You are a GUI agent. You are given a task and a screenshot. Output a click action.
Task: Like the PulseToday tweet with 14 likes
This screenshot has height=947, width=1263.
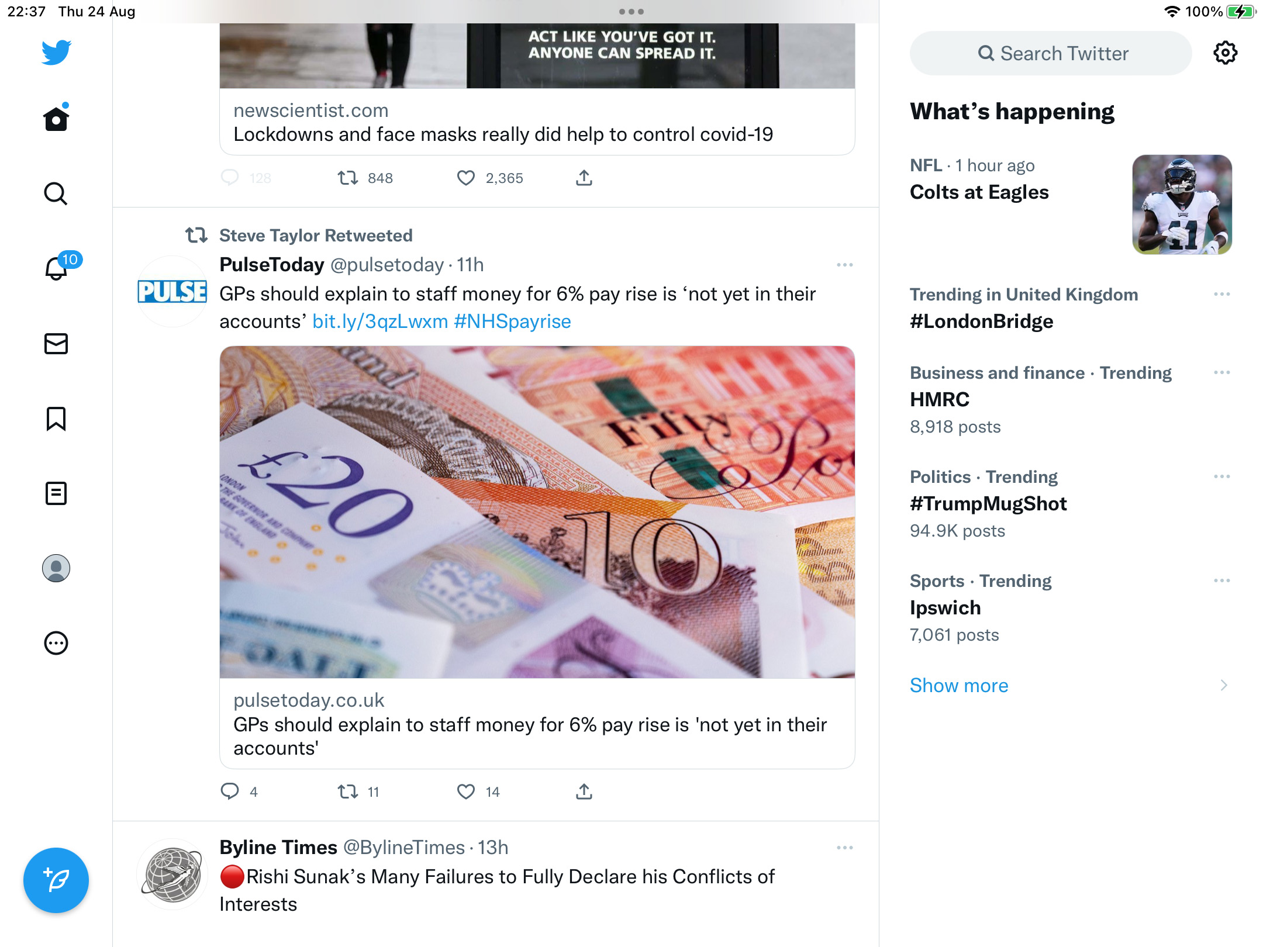click(466, 792)
